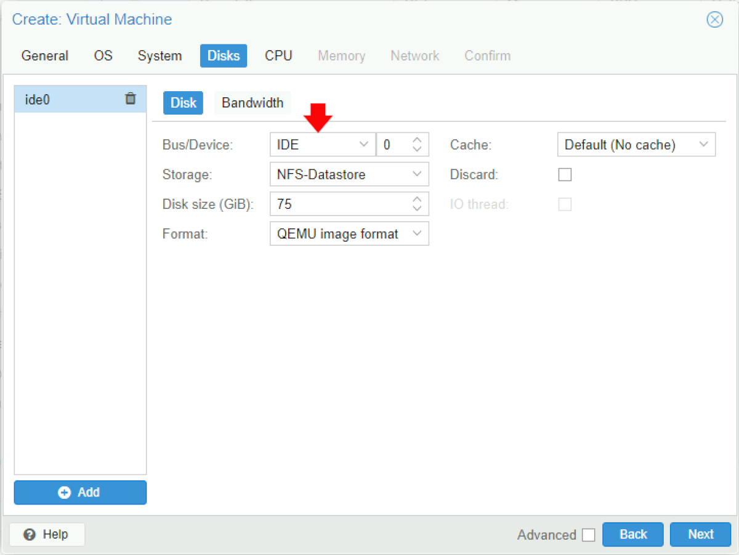This screenshot has height=555, width=739.
Task: Switch to the Bandwidth tab
Action: (x=252, y=103)
